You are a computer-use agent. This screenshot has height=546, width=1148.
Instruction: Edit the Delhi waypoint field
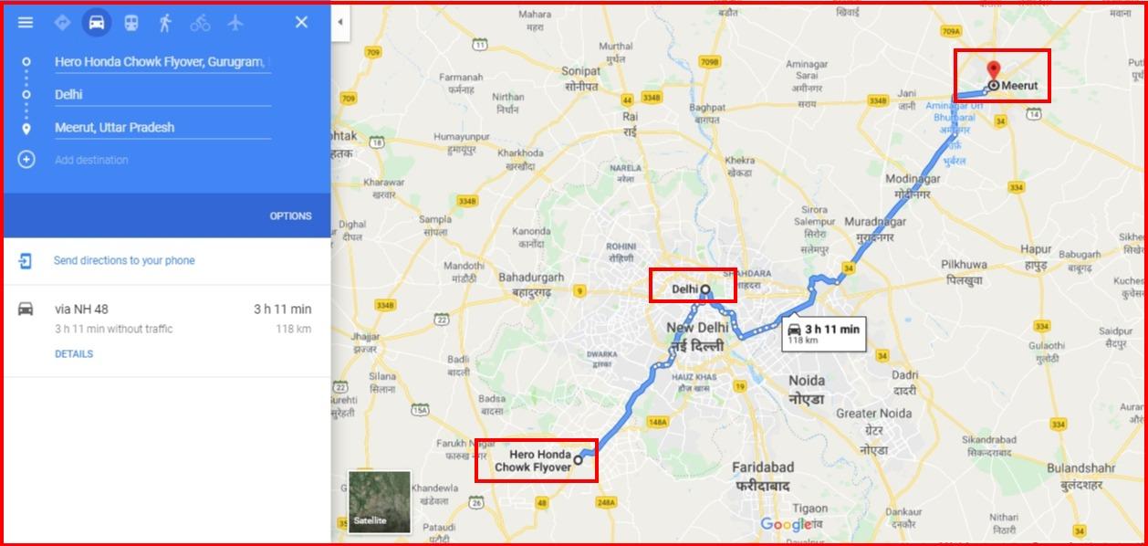click(162, 94)
